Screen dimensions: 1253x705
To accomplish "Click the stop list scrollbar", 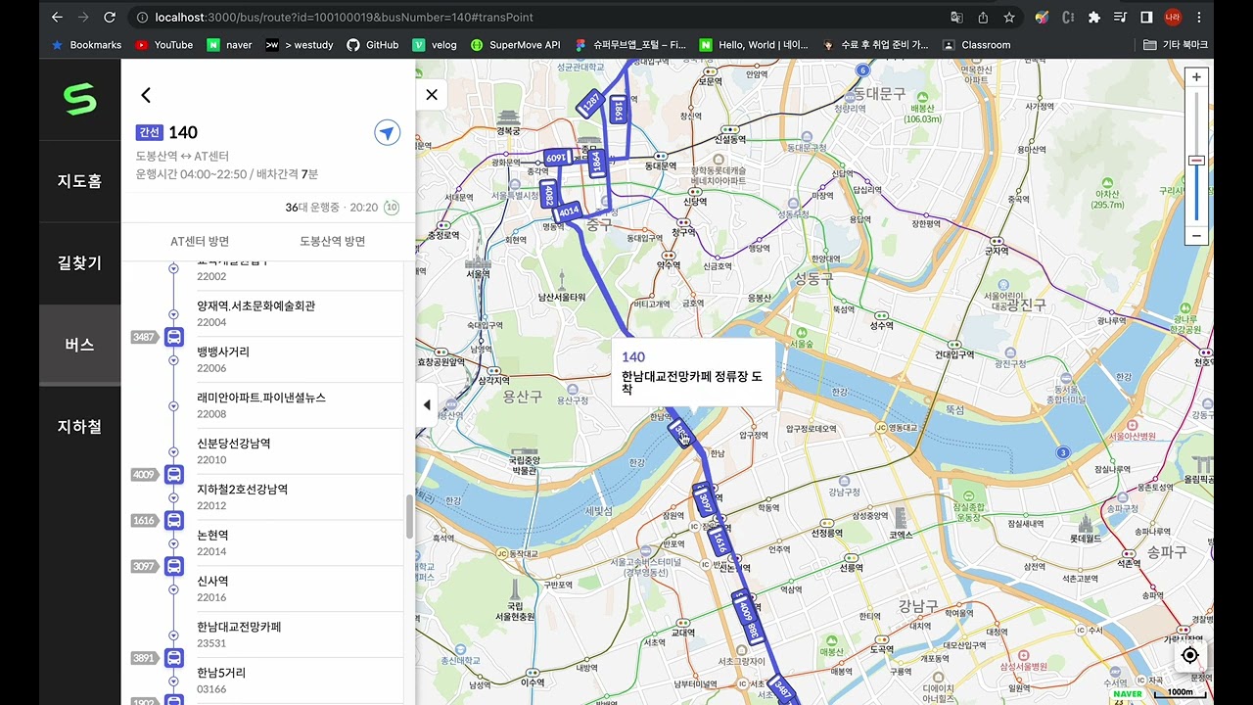I will (409, 516).
